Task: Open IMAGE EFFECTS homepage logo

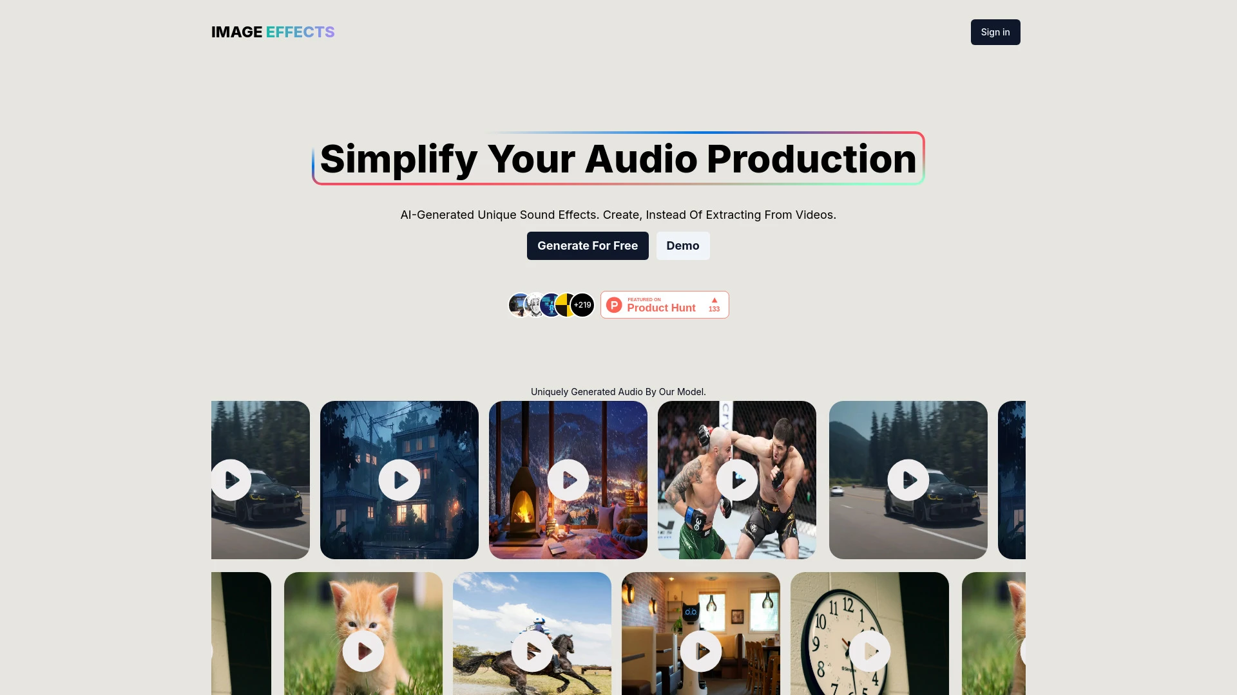Action: 273,32
